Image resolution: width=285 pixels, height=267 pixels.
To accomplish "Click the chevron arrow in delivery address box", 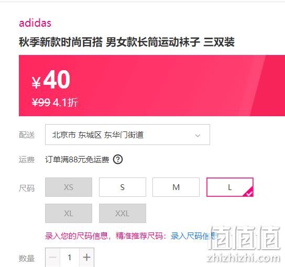I will (198, 135).
